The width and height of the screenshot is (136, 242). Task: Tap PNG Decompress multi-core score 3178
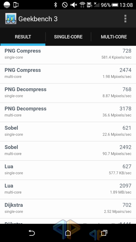point(125,109)
